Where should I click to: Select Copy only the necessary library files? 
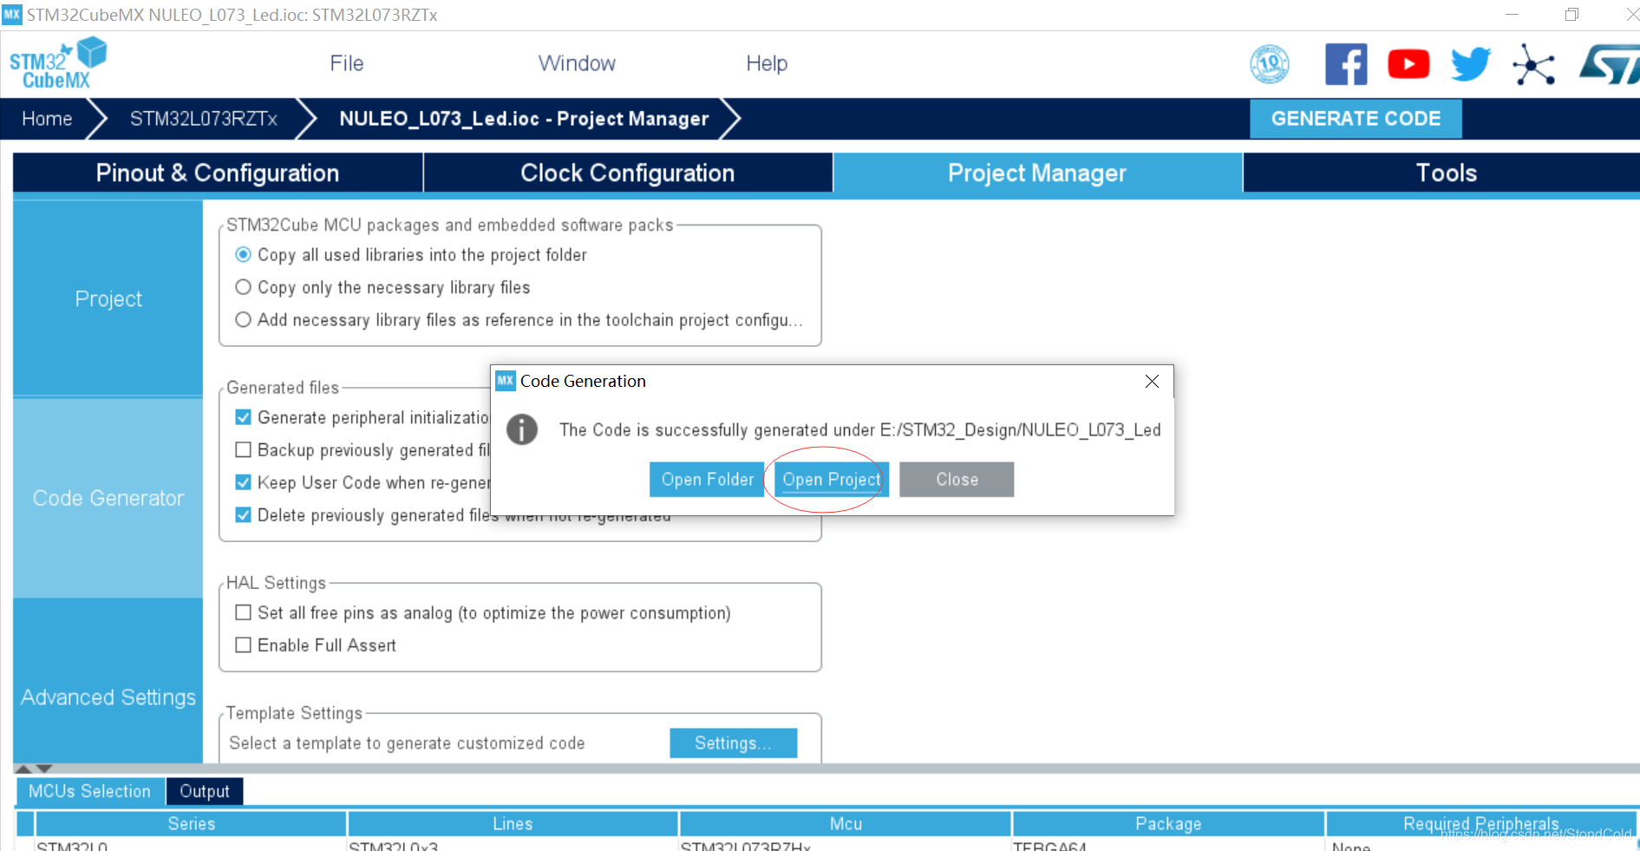pyautogui.click(x=244, y=287)
